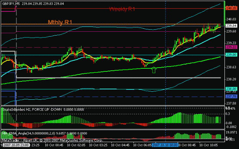Click the 10 Oct 00:45 time label
This screenshot has height=149, width=239.
[54, 145]
